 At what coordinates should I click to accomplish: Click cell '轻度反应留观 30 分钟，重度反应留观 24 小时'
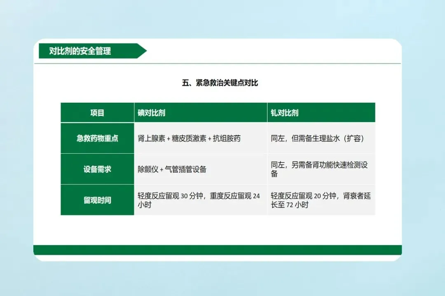201,200
